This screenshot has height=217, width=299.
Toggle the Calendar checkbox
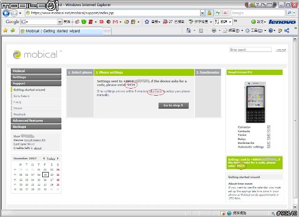269,127
